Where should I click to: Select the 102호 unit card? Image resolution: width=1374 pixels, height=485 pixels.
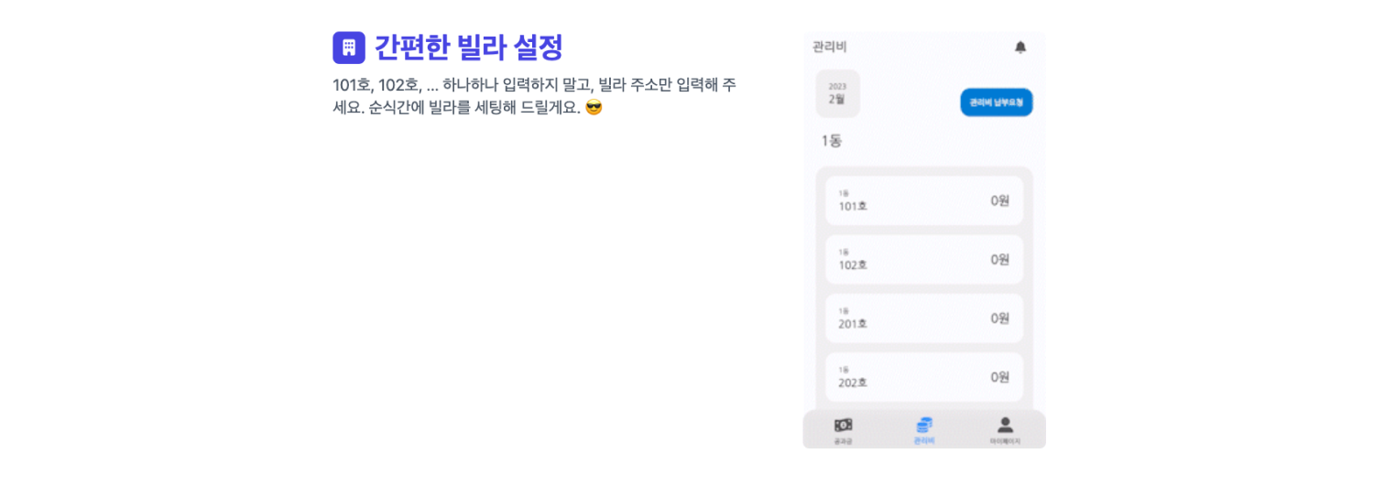(924, 259)
